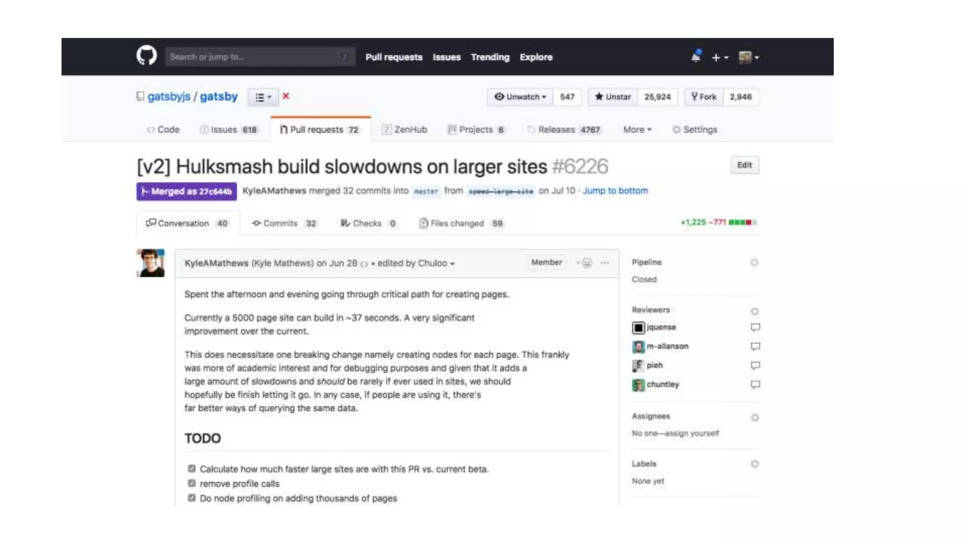The image size is (967, 544).
Task: Open the notifications bell icon
Action: [696, 57]
